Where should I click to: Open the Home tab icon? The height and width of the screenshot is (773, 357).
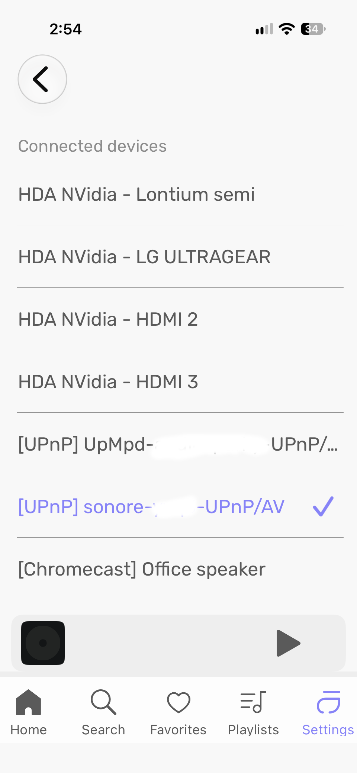[x=28, y=702]
